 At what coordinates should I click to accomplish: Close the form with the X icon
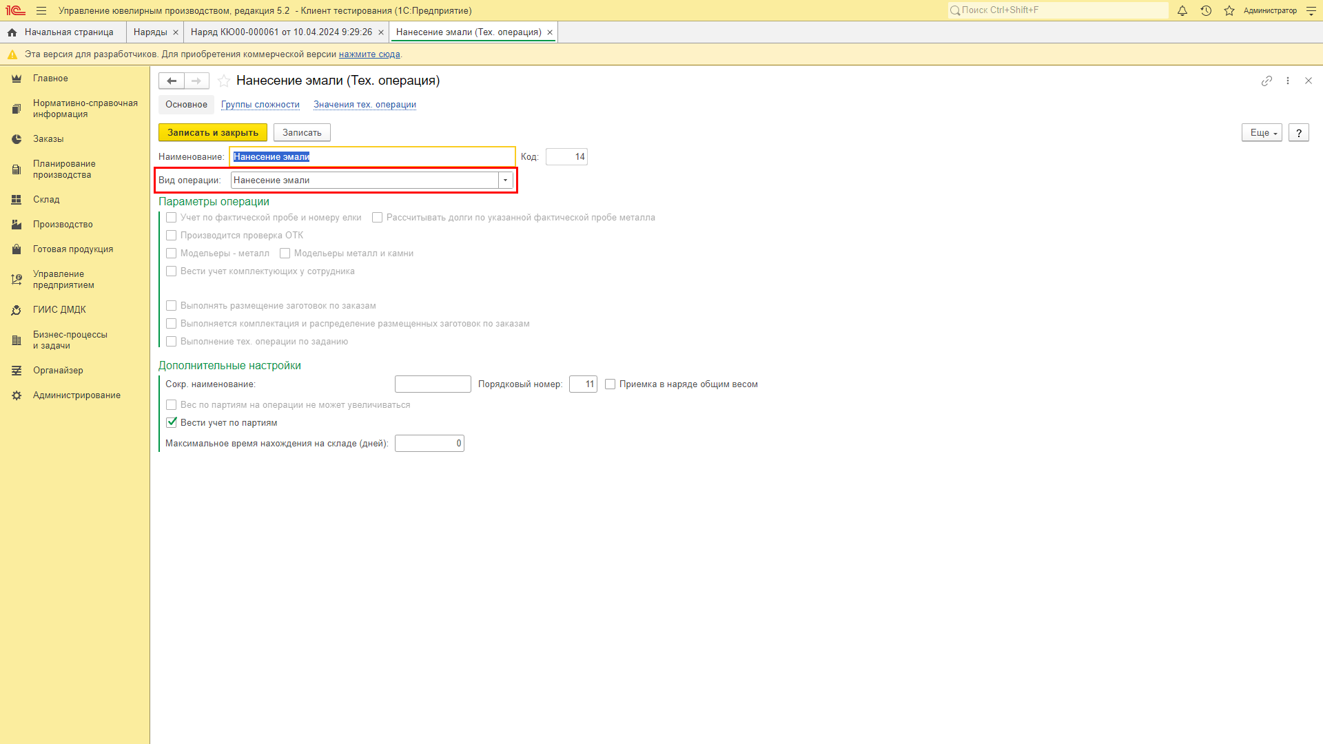(x=1309, y=81)
